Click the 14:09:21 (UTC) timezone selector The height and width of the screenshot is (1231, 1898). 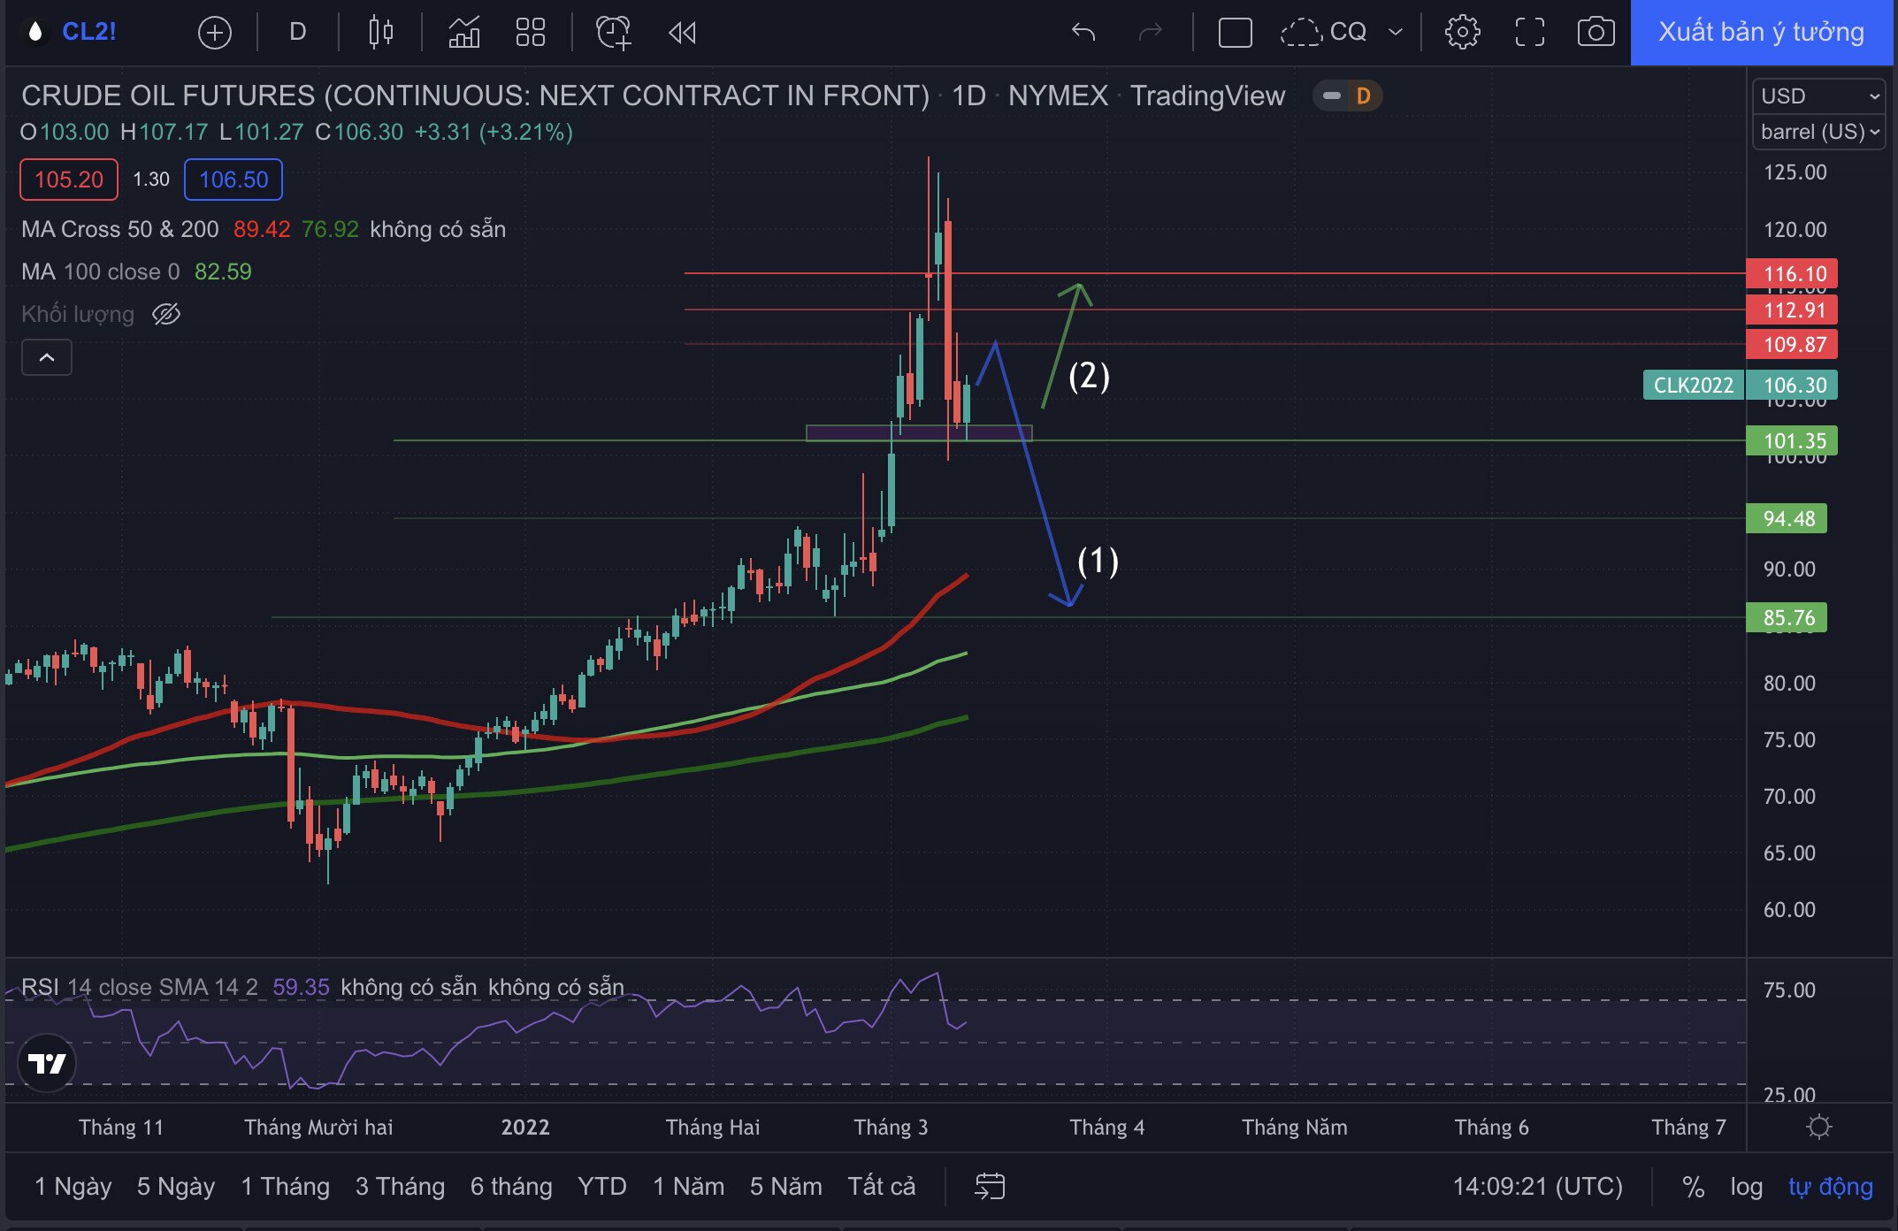1538,1186
